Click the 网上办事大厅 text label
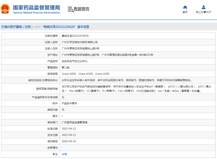 point(203,12)
